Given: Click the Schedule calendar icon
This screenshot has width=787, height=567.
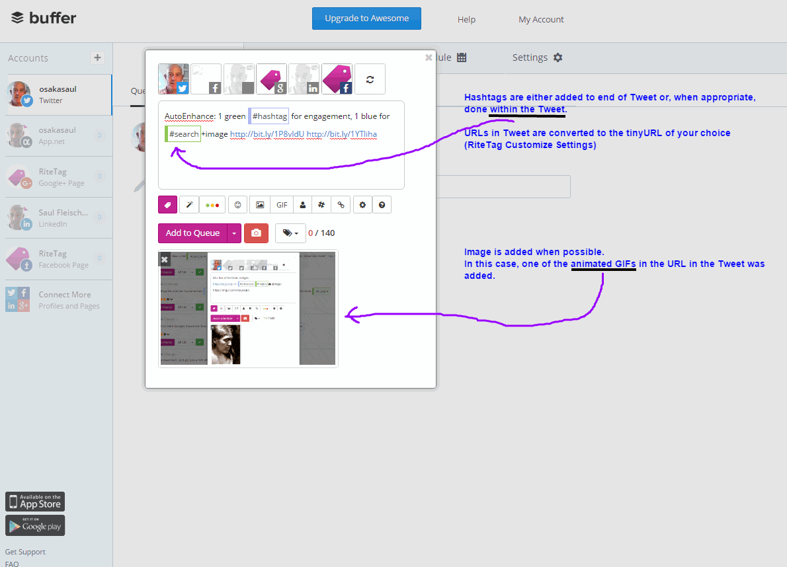Looking at the screenshot, I should 462,57.
